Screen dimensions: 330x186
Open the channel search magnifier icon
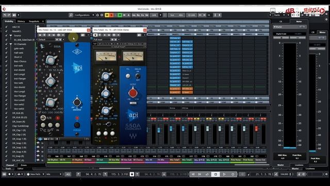(71, 15)
